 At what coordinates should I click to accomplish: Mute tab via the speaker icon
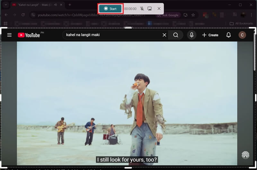(56, 5)
